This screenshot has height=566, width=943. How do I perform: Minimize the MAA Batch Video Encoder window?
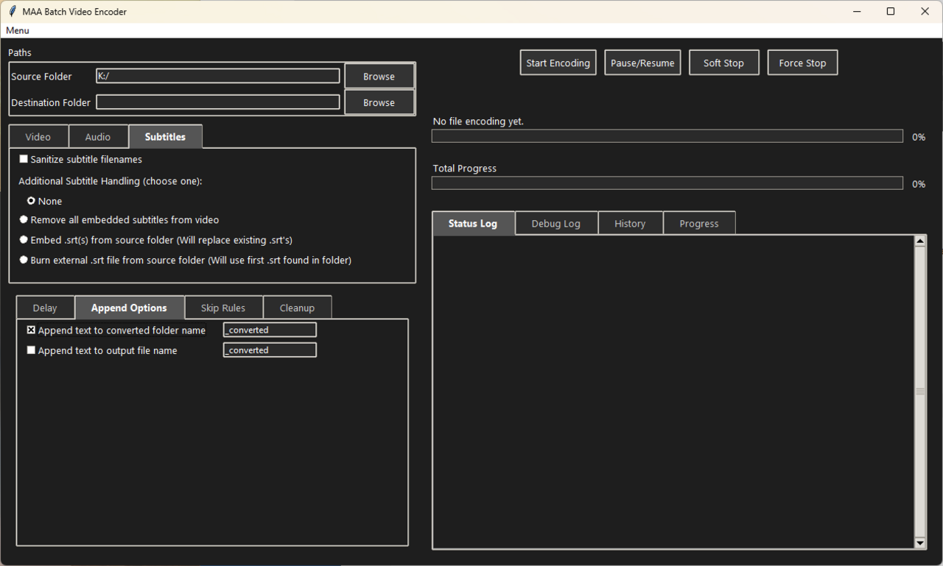point(857,11)
